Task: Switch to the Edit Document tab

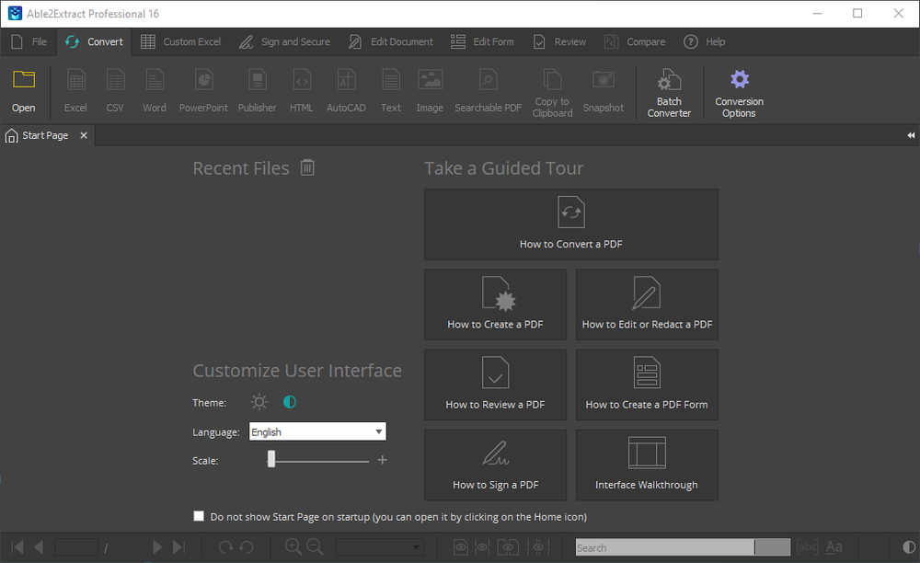Action: click(x=391, y=41)
